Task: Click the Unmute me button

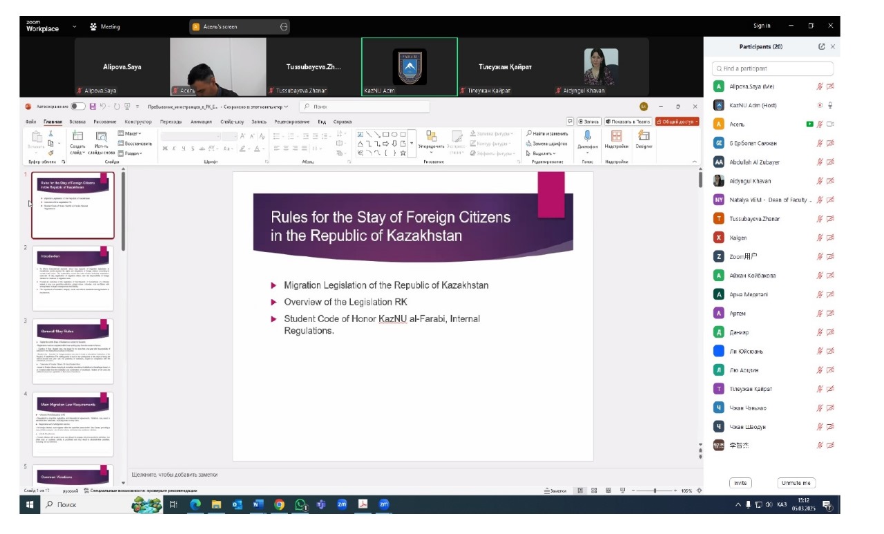Action: (x=796, y=483)
